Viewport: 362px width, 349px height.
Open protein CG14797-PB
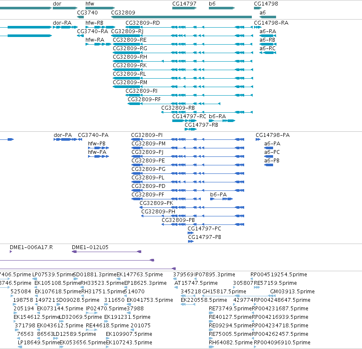point(205,237)
